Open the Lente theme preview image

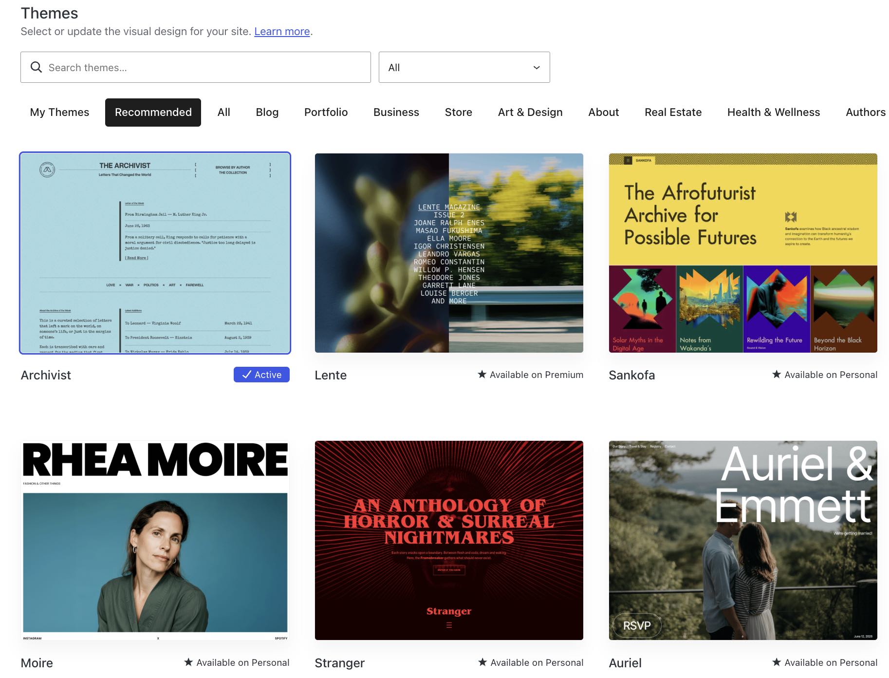(x=449, y=253)
